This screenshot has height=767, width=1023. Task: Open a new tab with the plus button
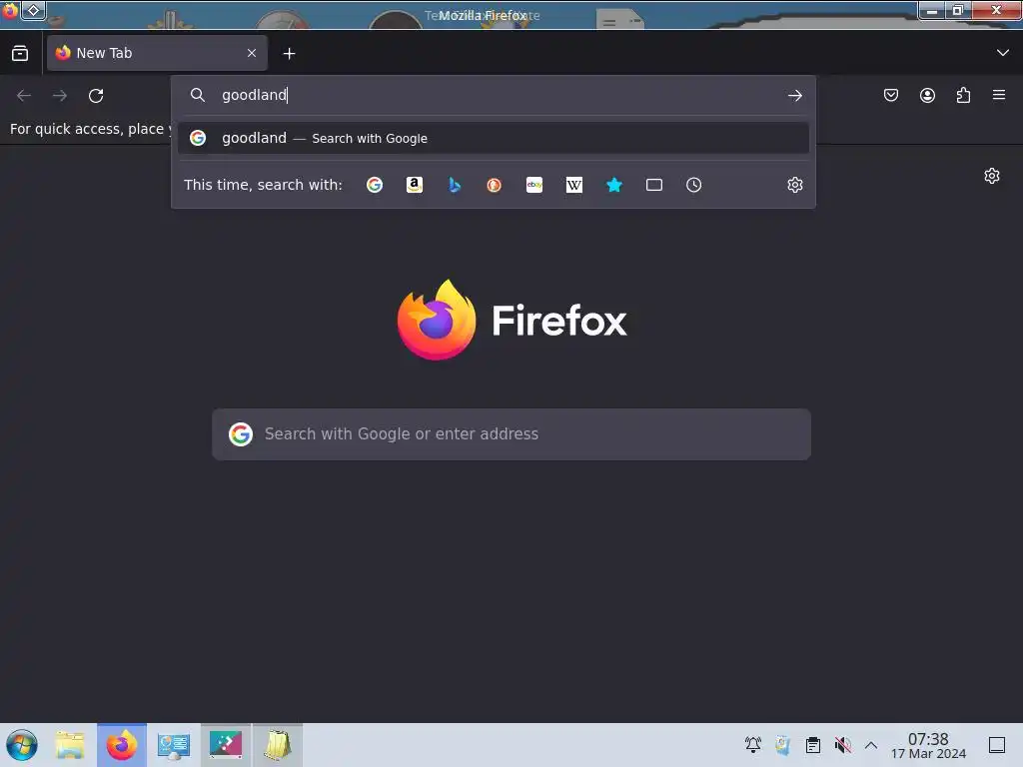click(x=289, y=54)
